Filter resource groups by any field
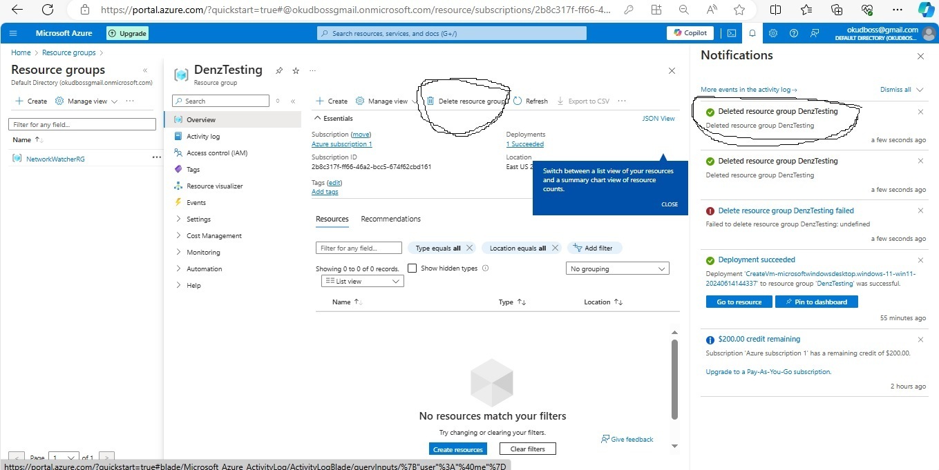 (x=82, y=124)
